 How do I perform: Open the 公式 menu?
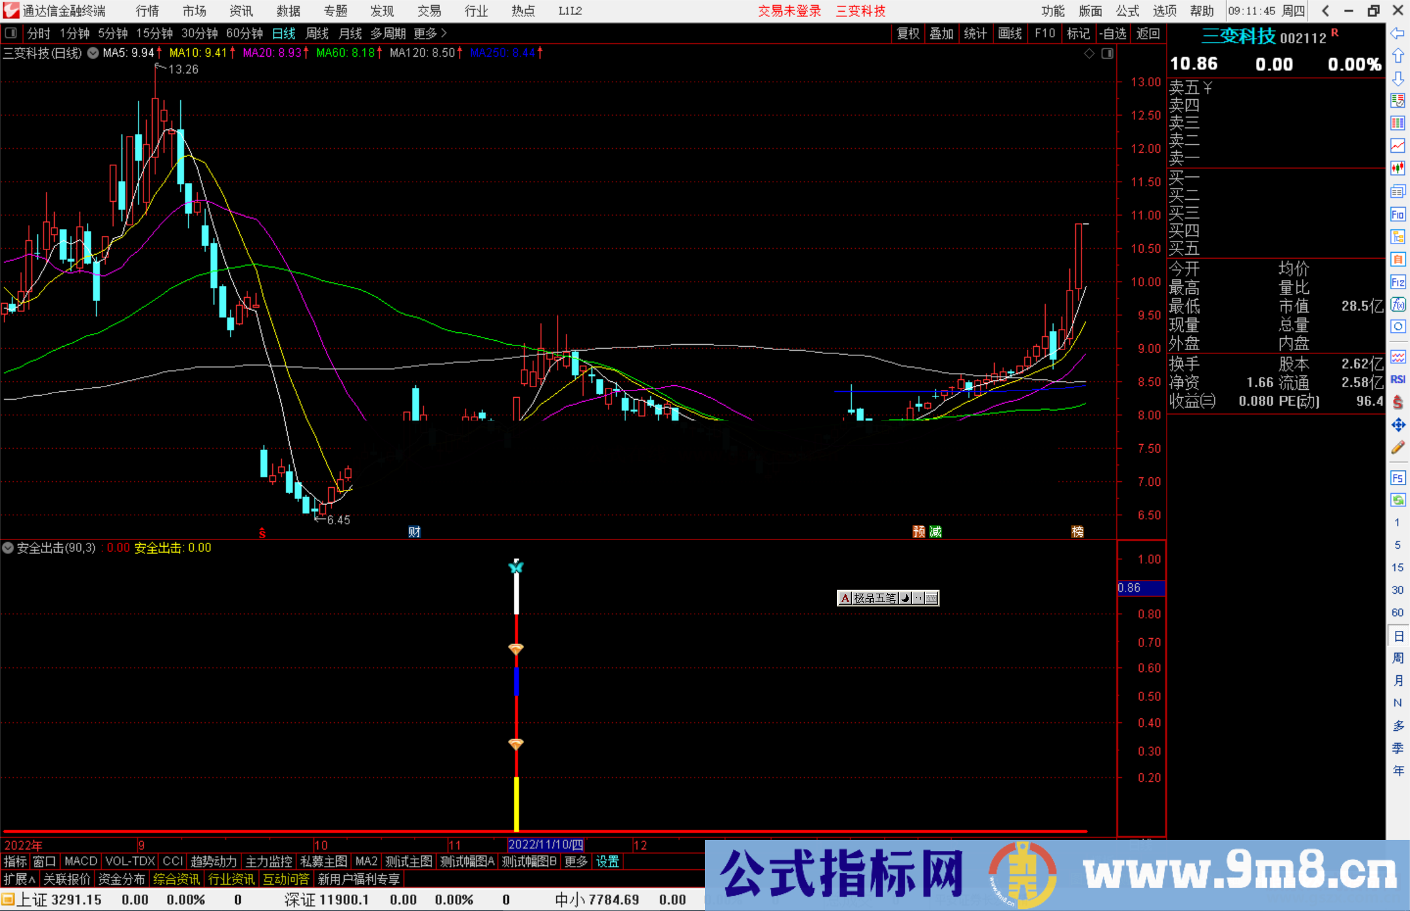point(1127,11)
